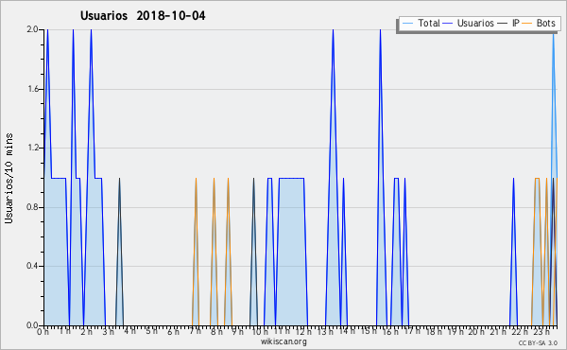
Task: Click the blue peak after 13 h
Action: coord(333,177)
